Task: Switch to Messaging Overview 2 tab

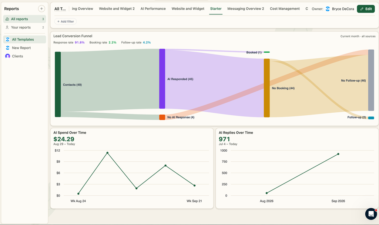Action: coord(246,9)
